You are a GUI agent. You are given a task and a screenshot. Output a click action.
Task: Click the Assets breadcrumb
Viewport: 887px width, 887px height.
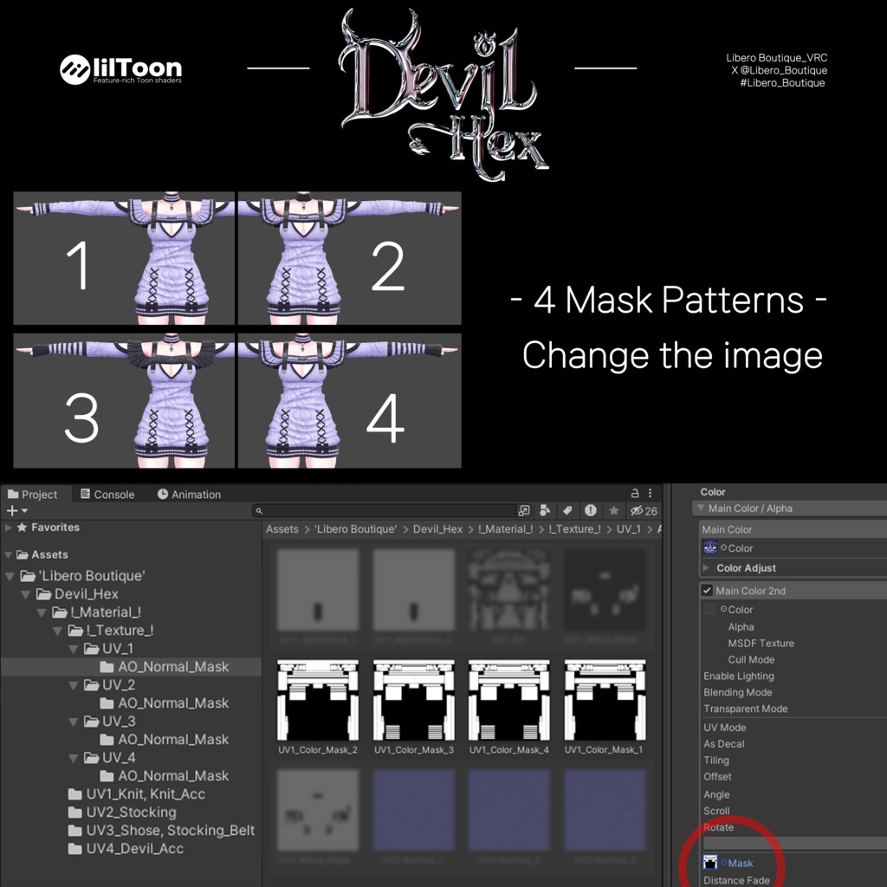pos(282,529)
